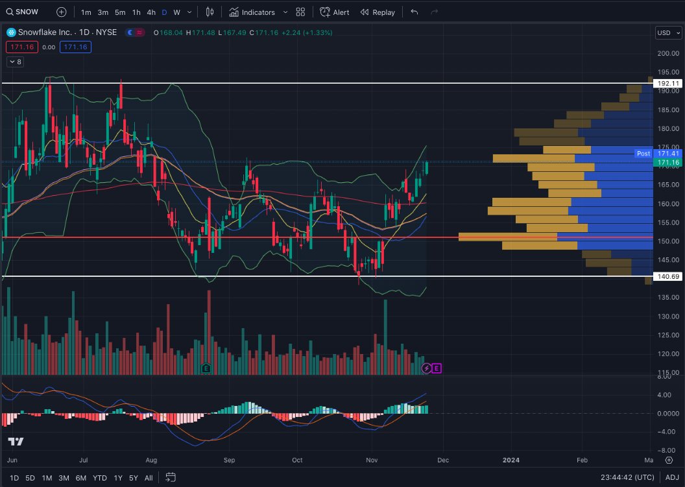
Task: Click the green E earnings marker in August
Action: click(206, 368)
